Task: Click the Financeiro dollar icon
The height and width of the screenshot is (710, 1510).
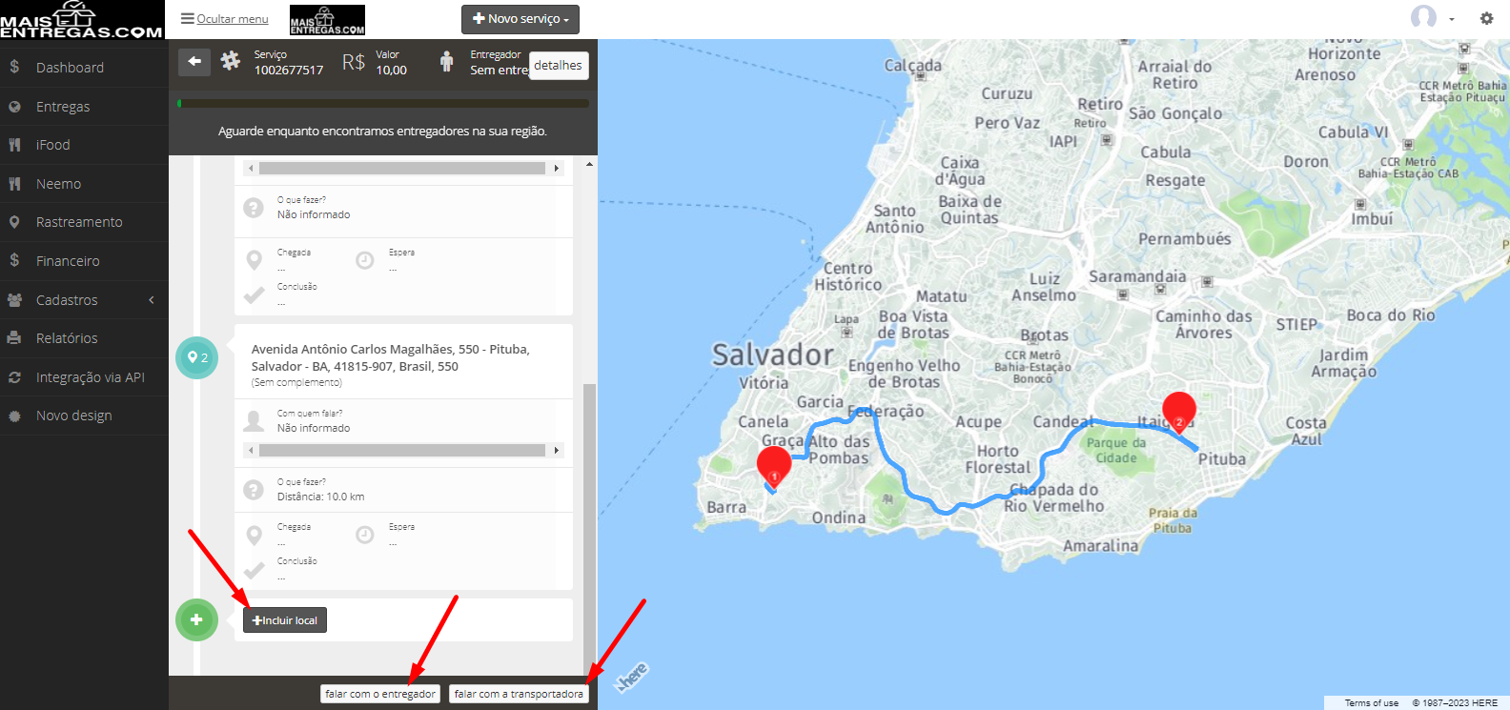Action: tap(14, 260)
